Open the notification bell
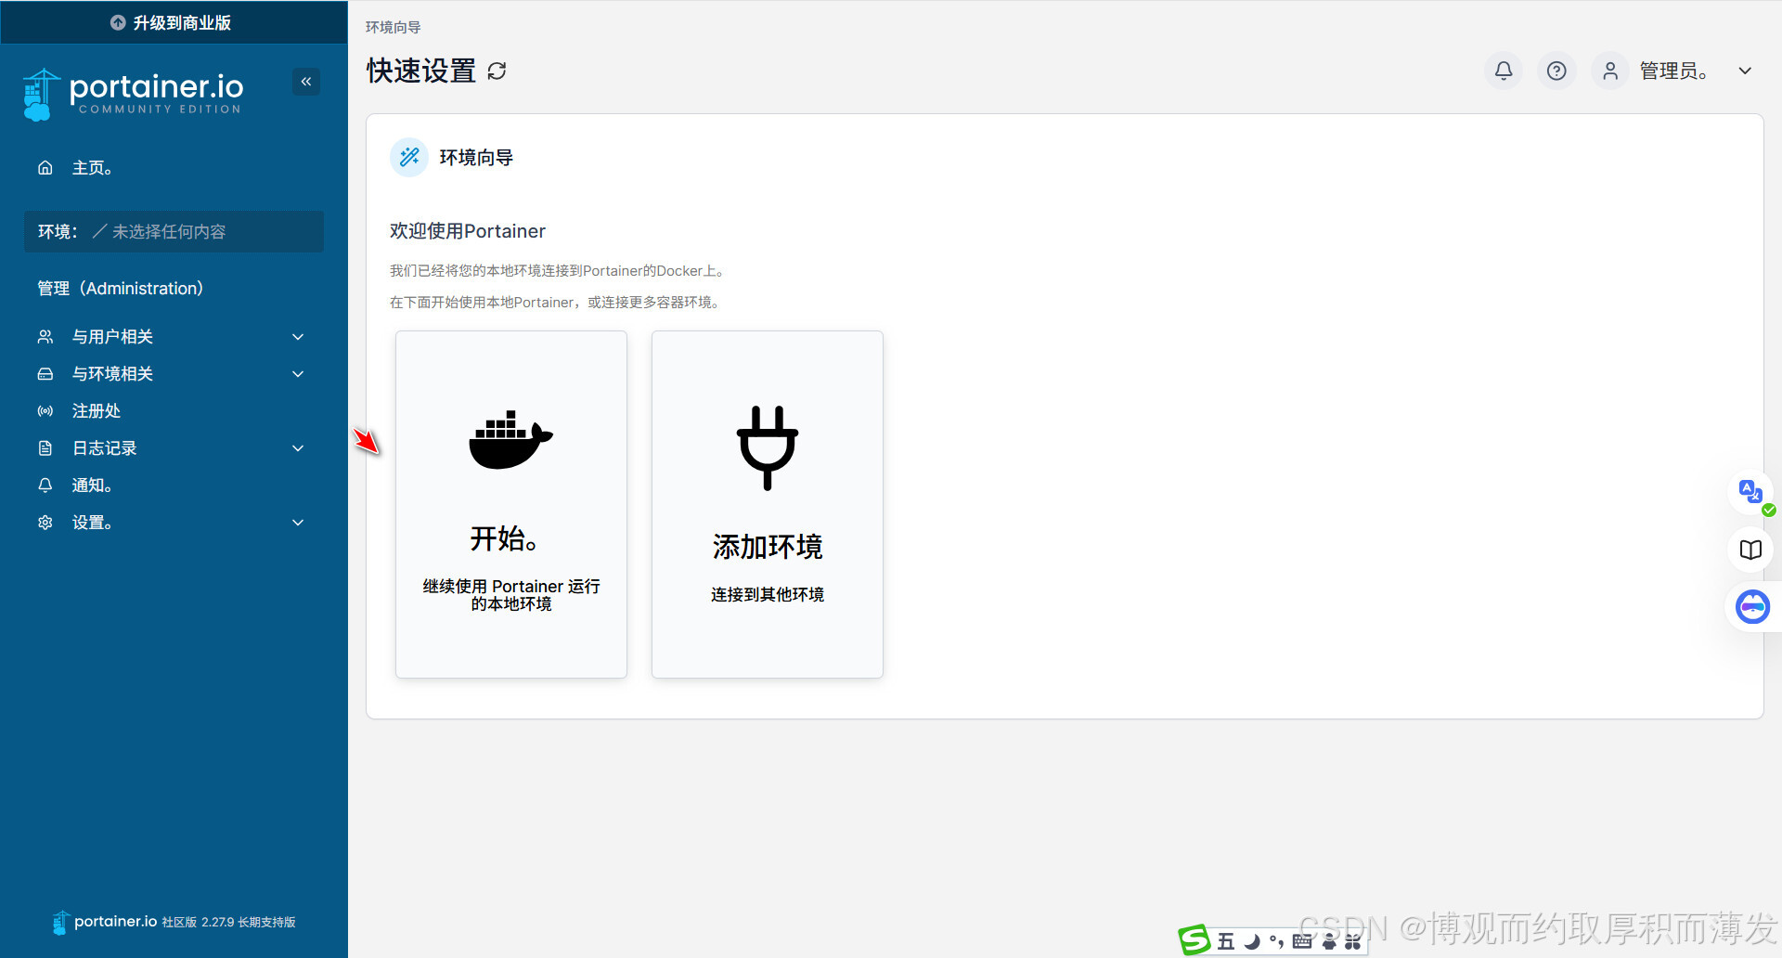Viewport: 1782px width, 958px height. (x=1504, y=71)
